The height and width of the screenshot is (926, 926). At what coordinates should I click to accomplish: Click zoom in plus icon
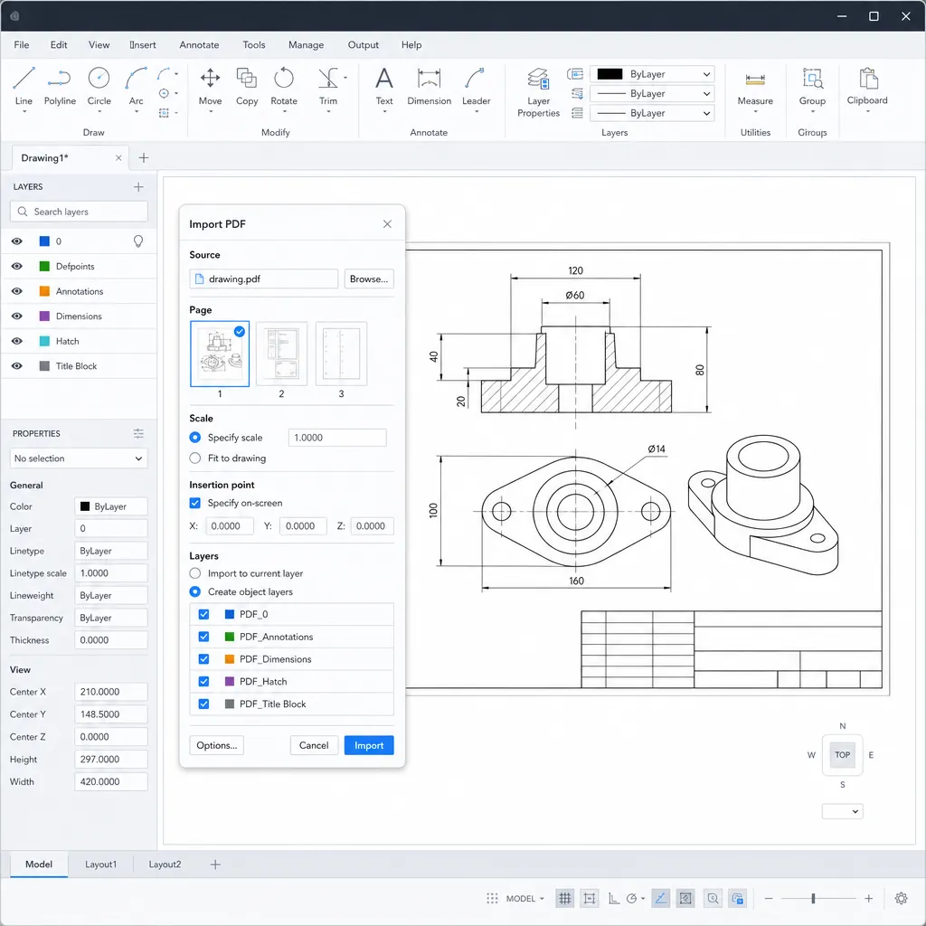[x=868, y=898]
